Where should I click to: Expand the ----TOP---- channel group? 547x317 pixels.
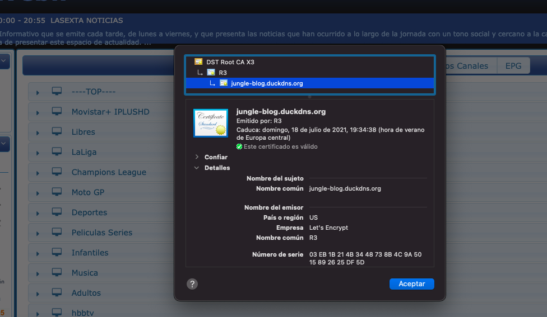(x=38, y=92)
